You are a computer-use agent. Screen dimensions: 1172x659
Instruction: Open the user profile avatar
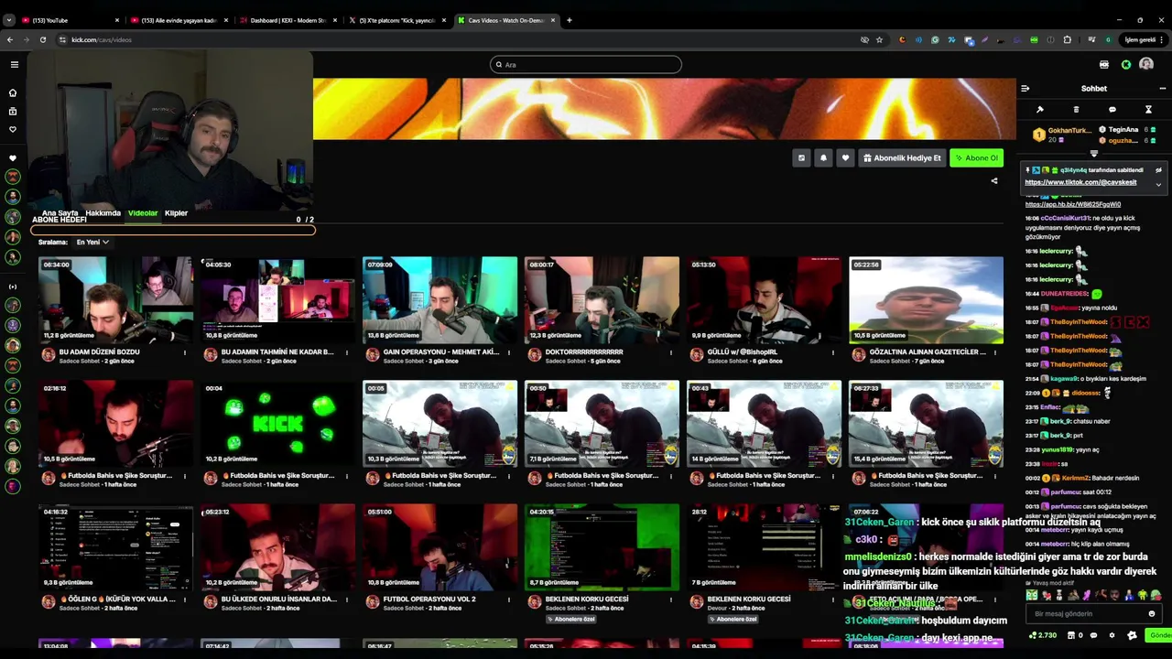(1146, 64)
